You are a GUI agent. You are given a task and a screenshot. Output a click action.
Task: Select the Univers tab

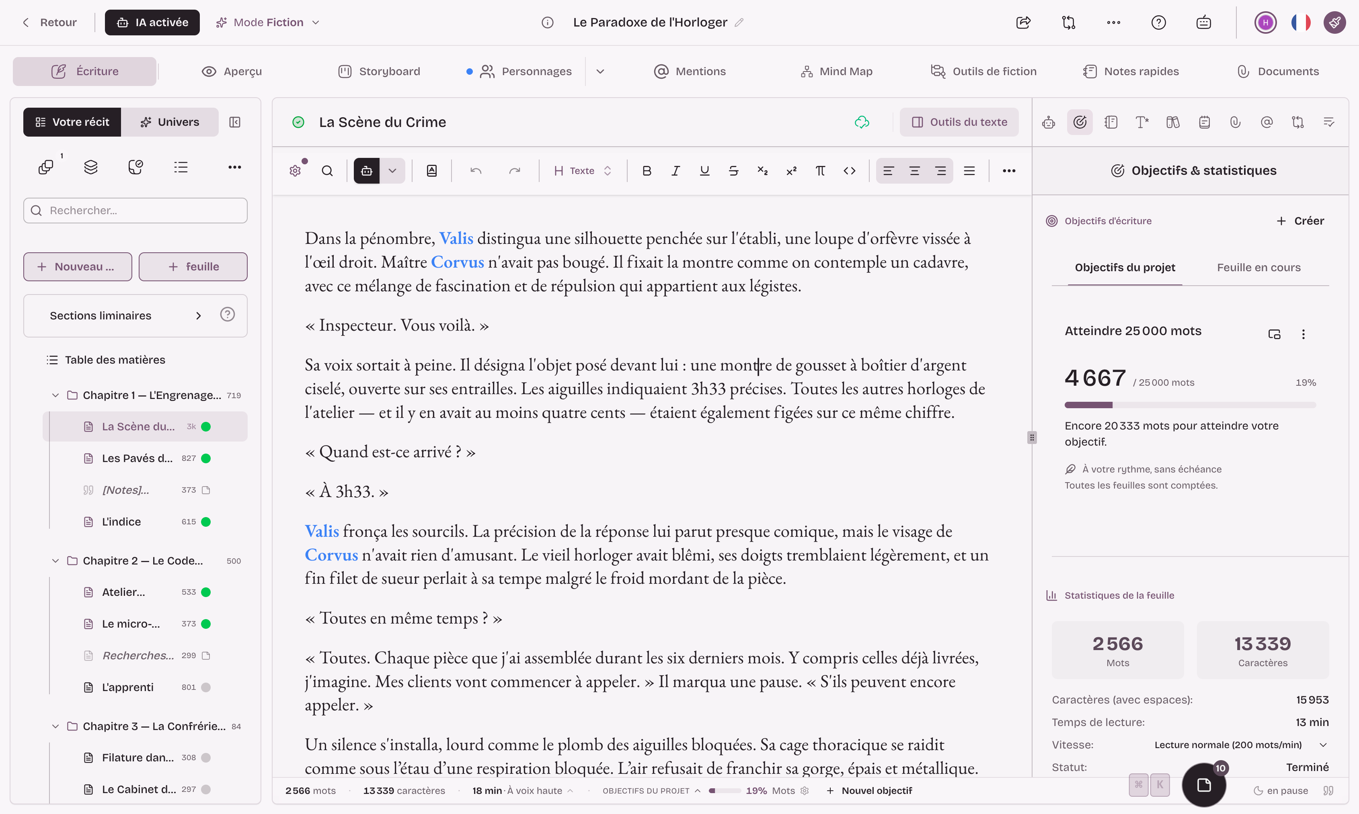[x=170, y=122]
